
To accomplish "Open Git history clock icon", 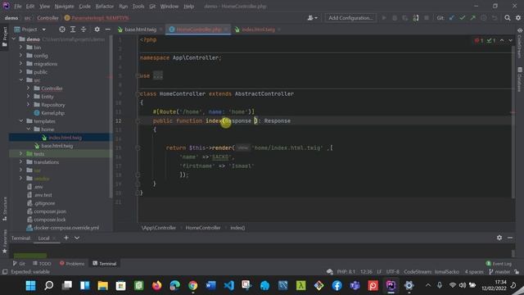I will point(484,18).
